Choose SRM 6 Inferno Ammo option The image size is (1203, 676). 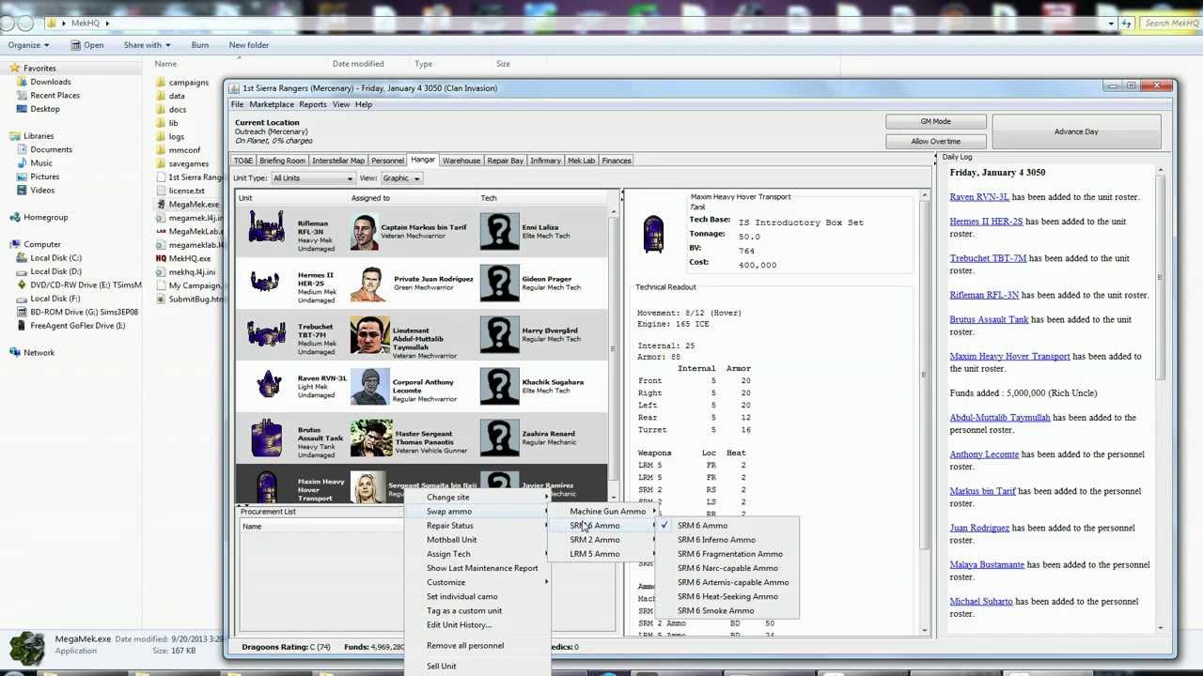716,540
